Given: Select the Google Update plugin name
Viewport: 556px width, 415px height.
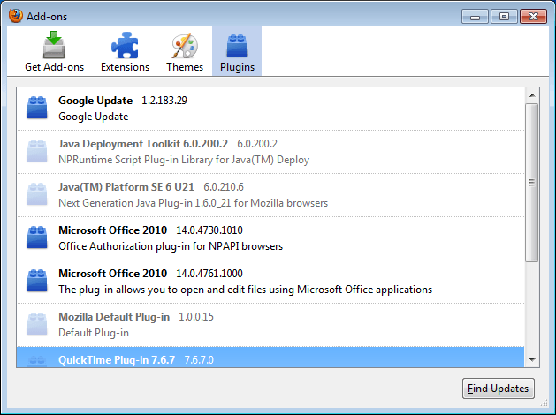Looking at the screenshot, I should tap(95, 101).
